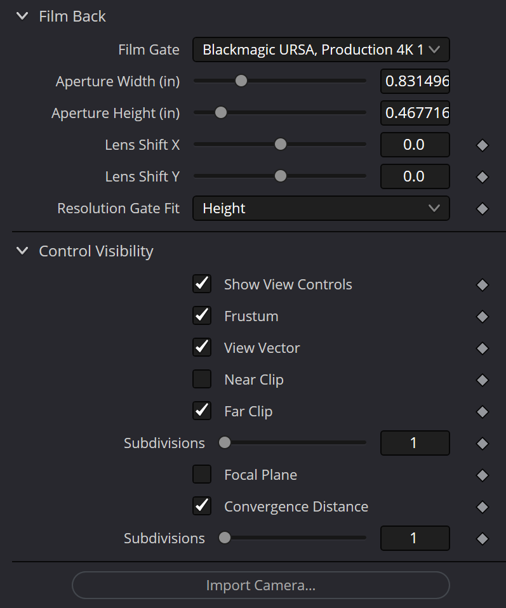Uncheck the Frustum checkbox
The image size is (506, 608).
tap(202, 316)
